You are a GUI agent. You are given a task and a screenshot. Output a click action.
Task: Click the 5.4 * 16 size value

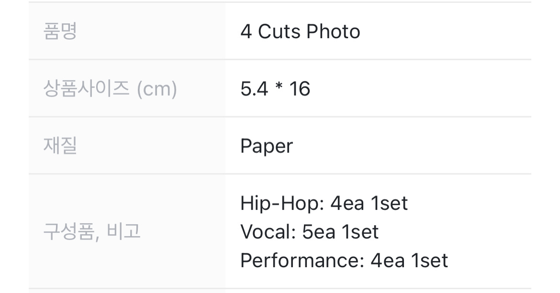275,88
